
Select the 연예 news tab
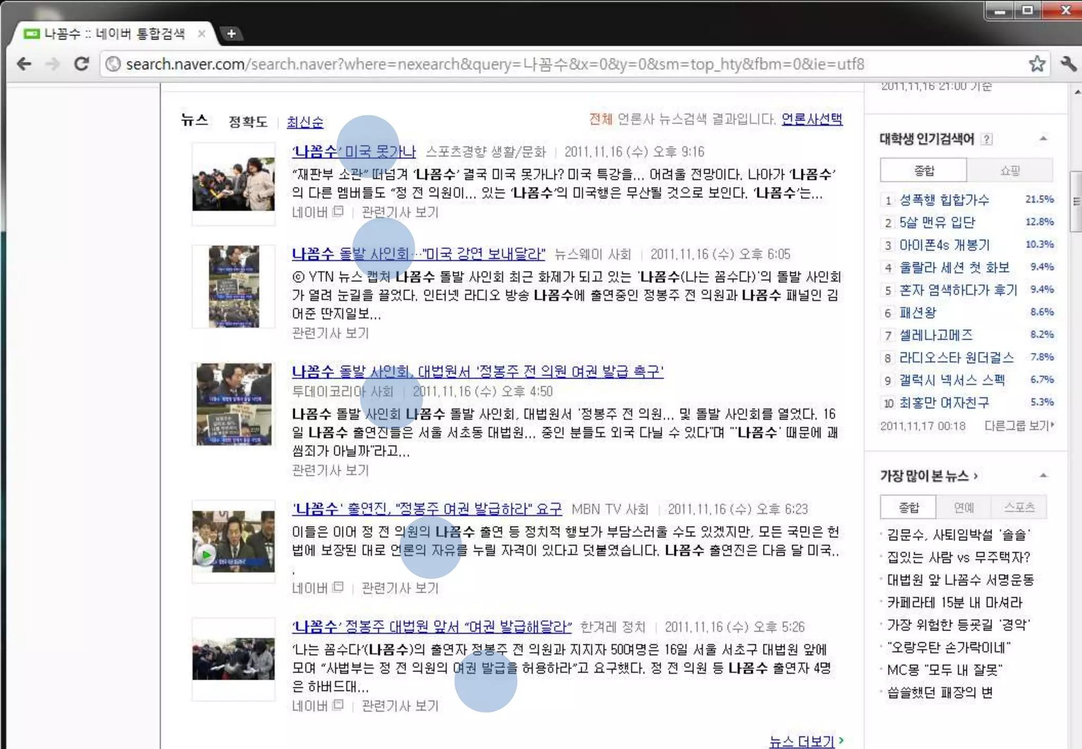point(963,508)
